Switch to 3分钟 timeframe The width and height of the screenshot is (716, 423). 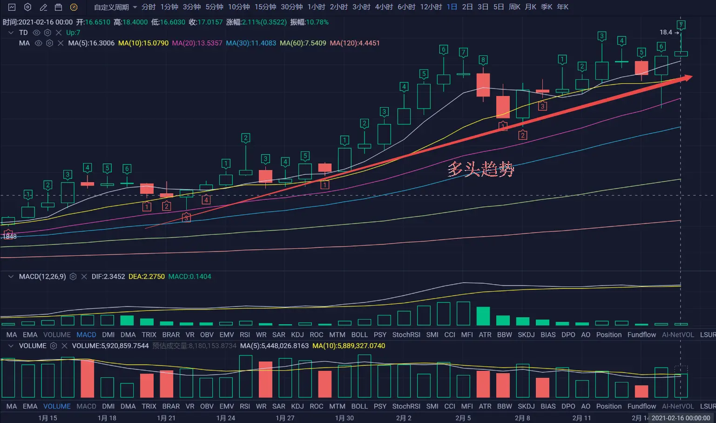tap(192, 7)
